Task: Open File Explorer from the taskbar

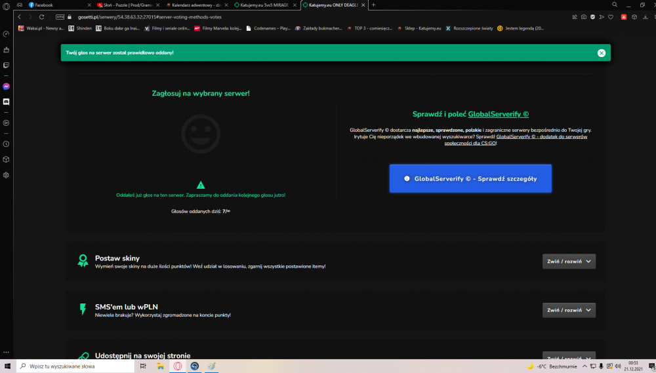Action: (x=160, y=366)
